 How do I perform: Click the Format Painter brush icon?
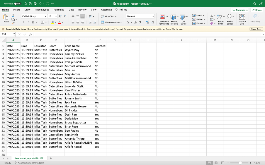(13, 23)
